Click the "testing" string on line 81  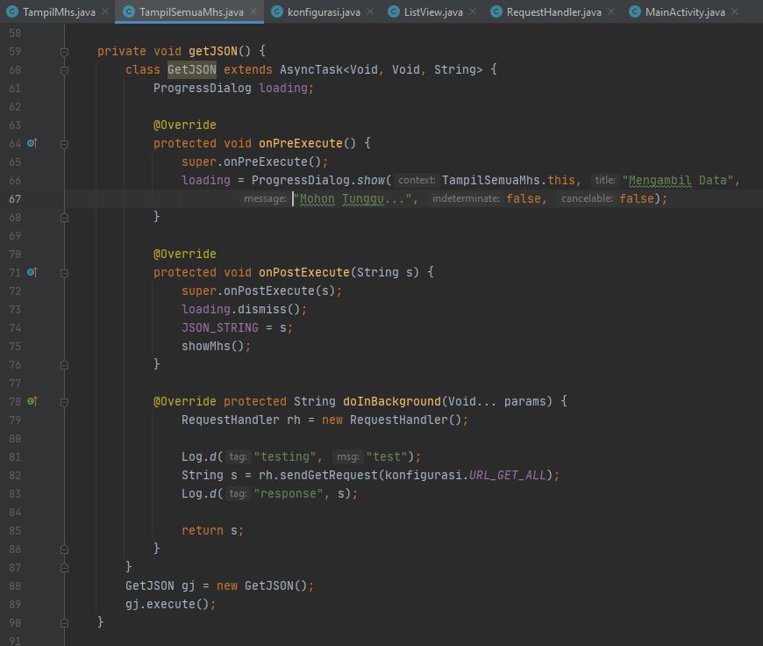click(x=284, y=457)
